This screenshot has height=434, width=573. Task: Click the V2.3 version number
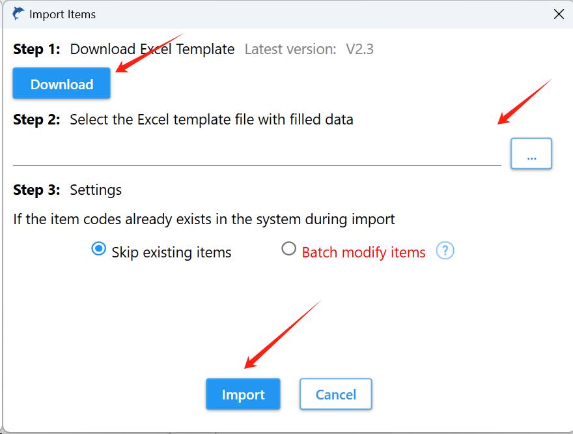pos(359,49)
